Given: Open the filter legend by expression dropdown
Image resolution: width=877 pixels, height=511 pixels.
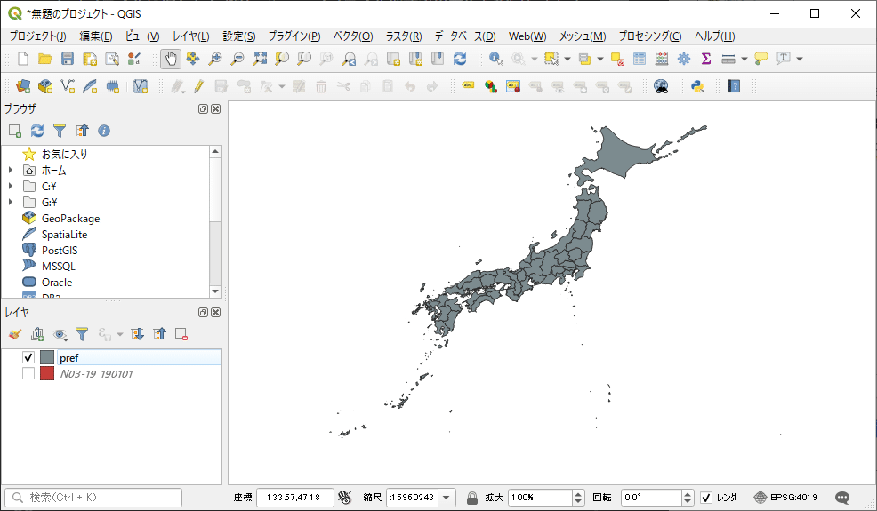Looking at the screenshot, I should point(120,334).
